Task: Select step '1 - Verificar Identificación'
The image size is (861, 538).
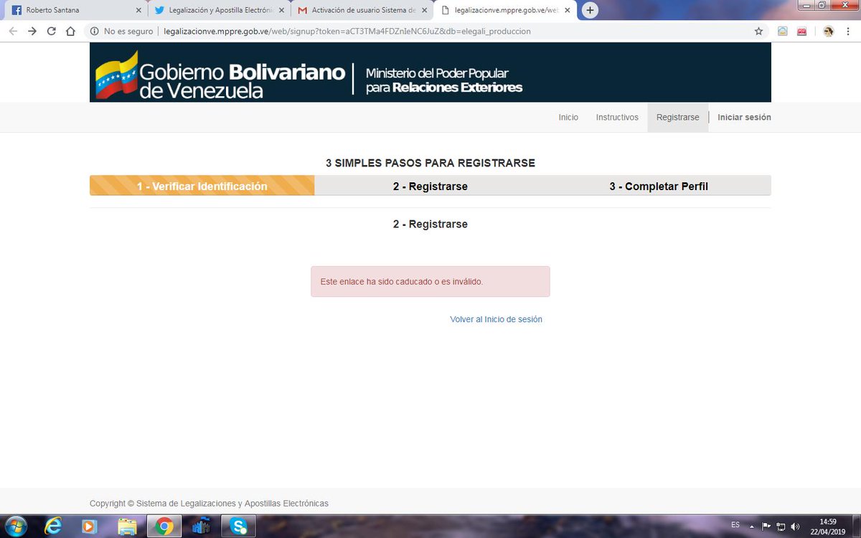Action: pyautogui.click(x=202, y=186)
